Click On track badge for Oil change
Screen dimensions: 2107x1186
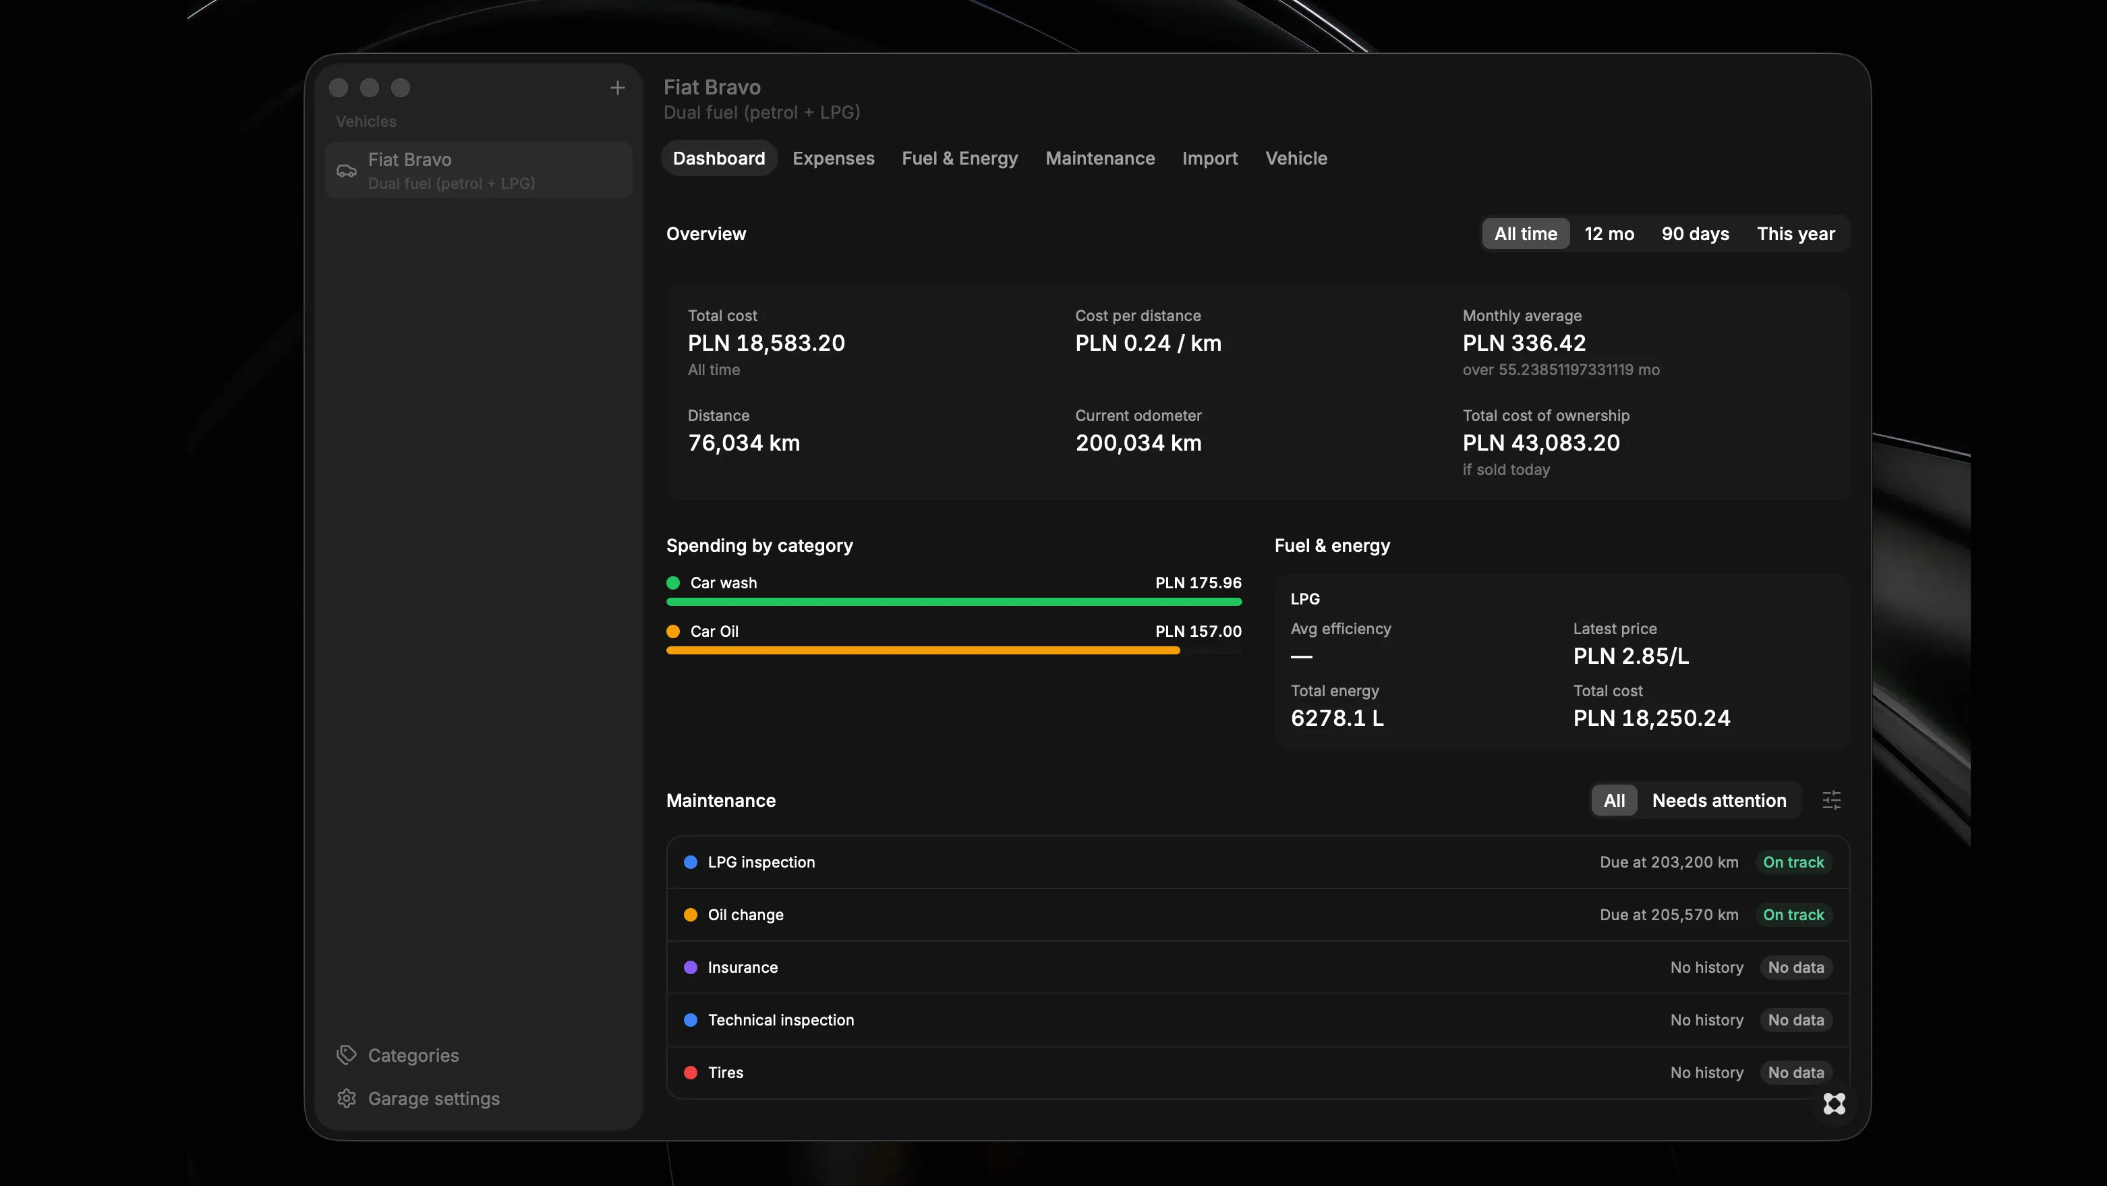point(1793,914)
